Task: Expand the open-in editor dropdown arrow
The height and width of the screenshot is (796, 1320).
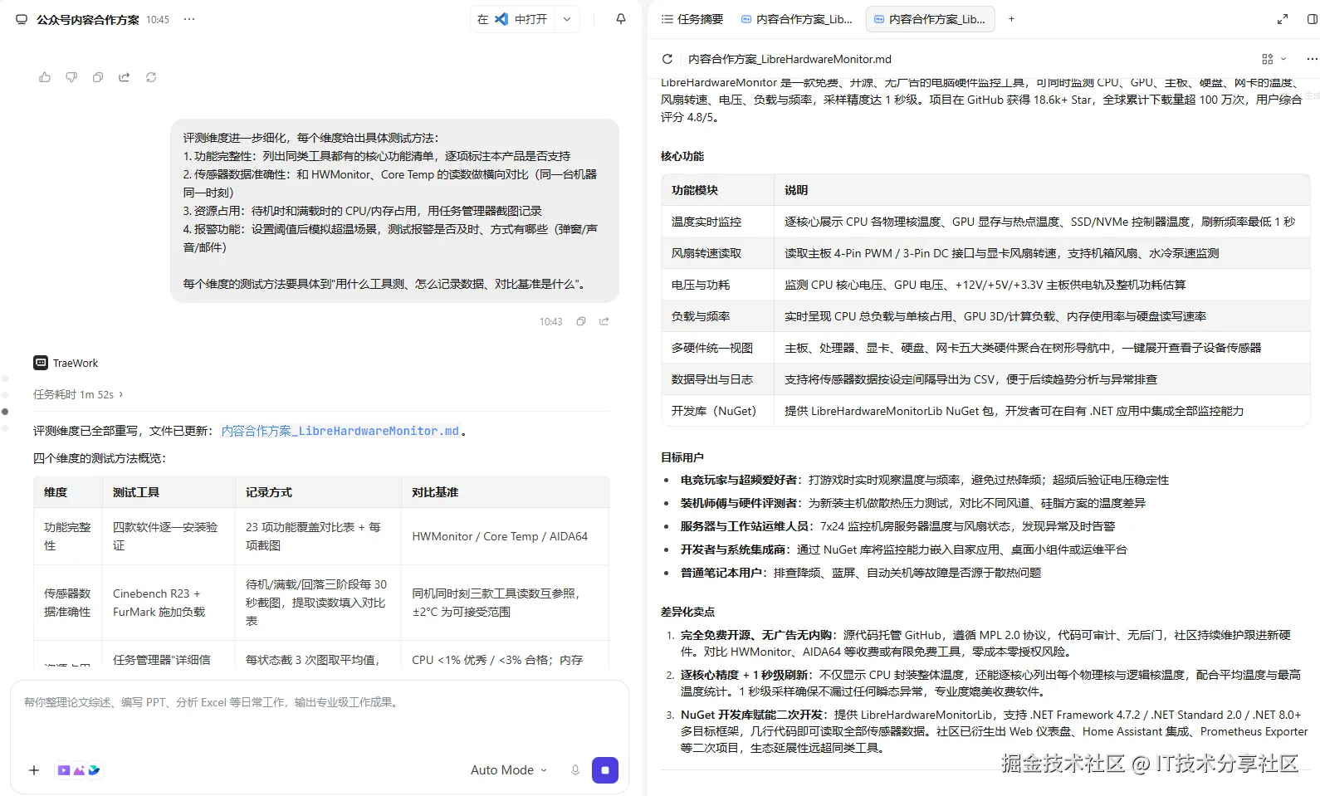Action: pyautogui.click(x=567, y=19)
